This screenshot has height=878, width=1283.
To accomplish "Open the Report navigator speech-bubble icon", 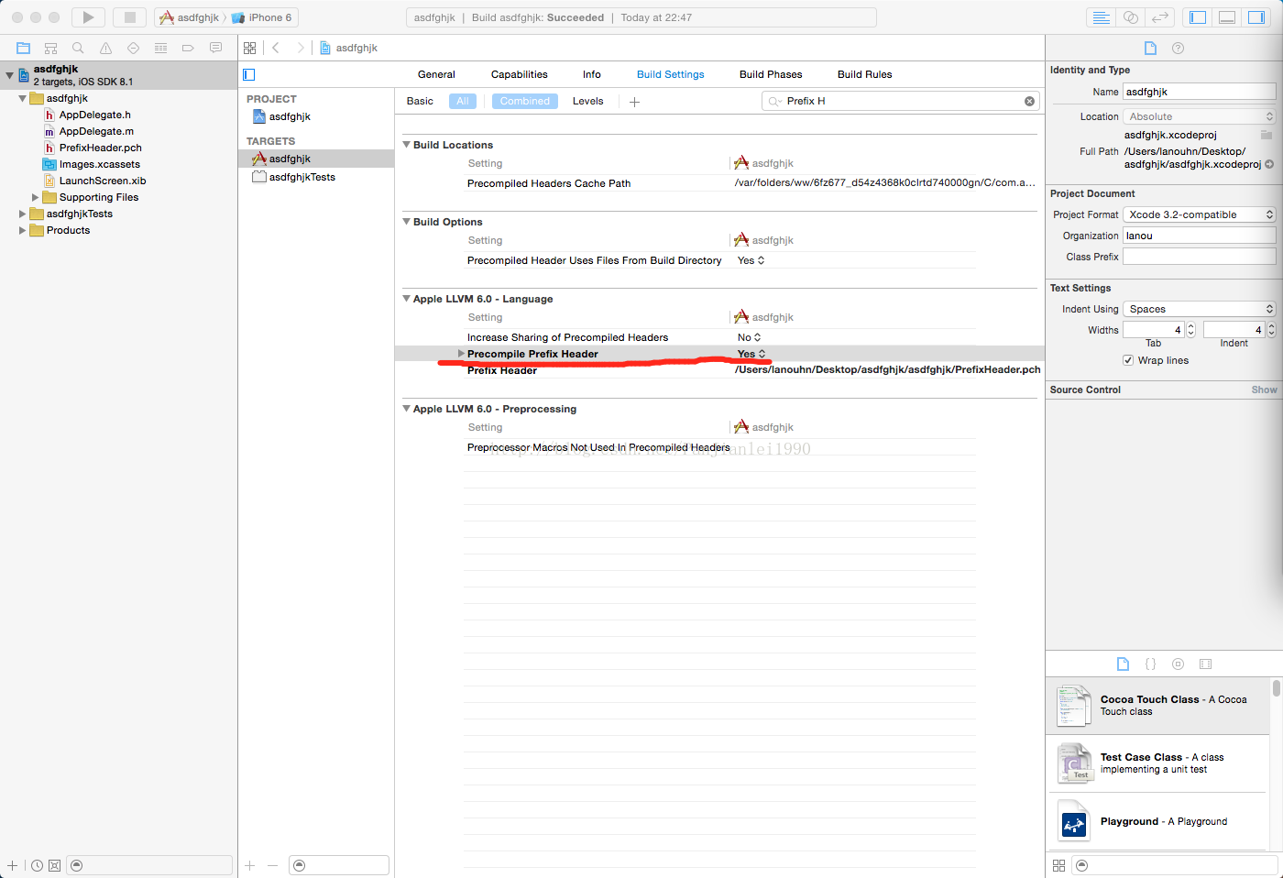I will 215,48.
